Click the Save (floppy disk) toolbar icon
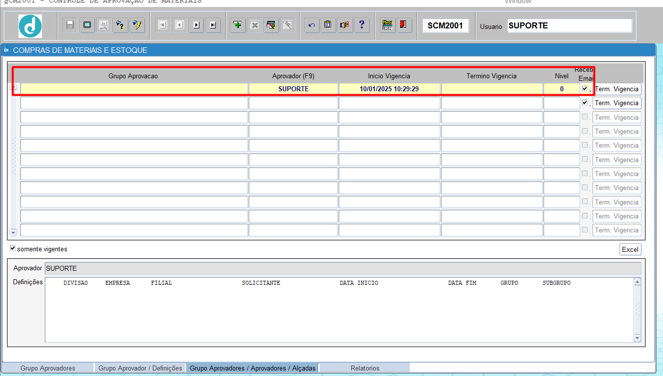663x376 pixels. click(x=70, y=25)
